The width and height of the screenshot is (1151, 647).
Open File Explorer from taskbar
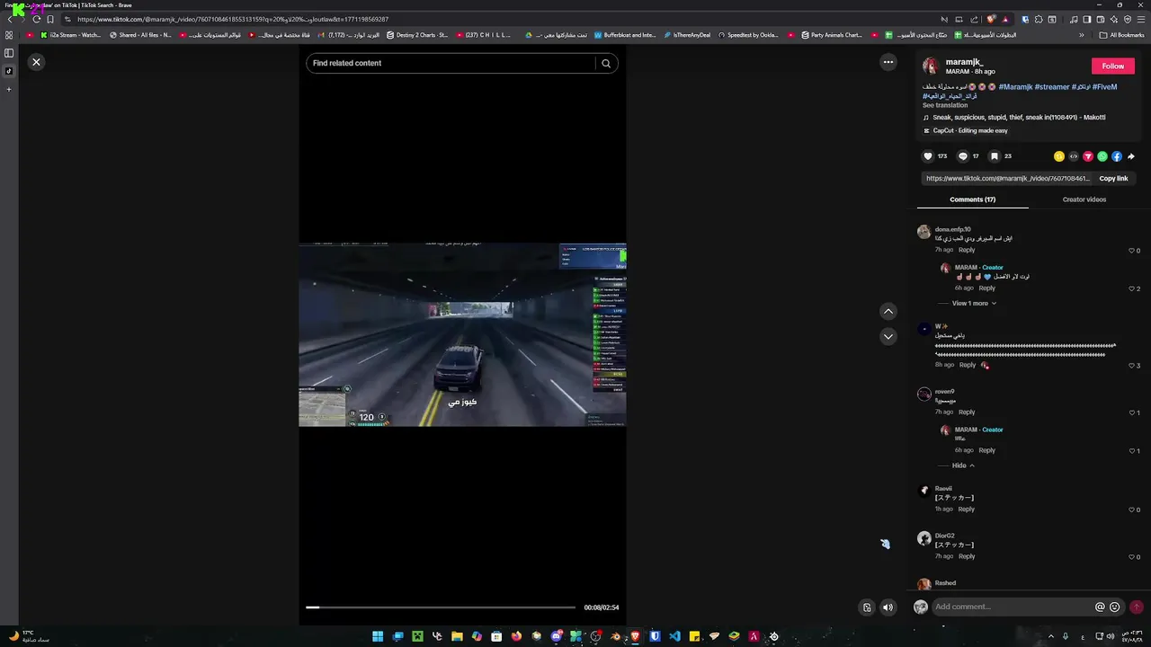tap(457, 636)
